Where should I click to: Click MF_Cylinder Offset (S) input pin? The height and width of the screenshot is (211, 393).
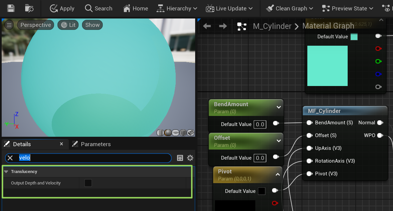point(310,135)
